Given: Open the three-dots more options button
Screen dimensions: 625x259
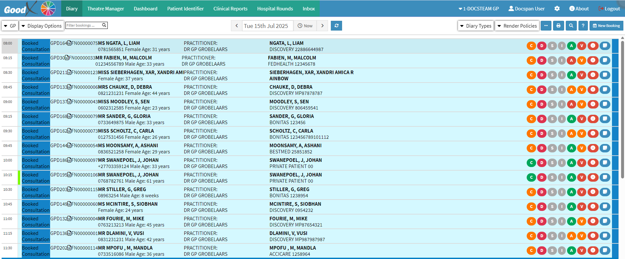Looking at the screenshot, I should 546,26.
